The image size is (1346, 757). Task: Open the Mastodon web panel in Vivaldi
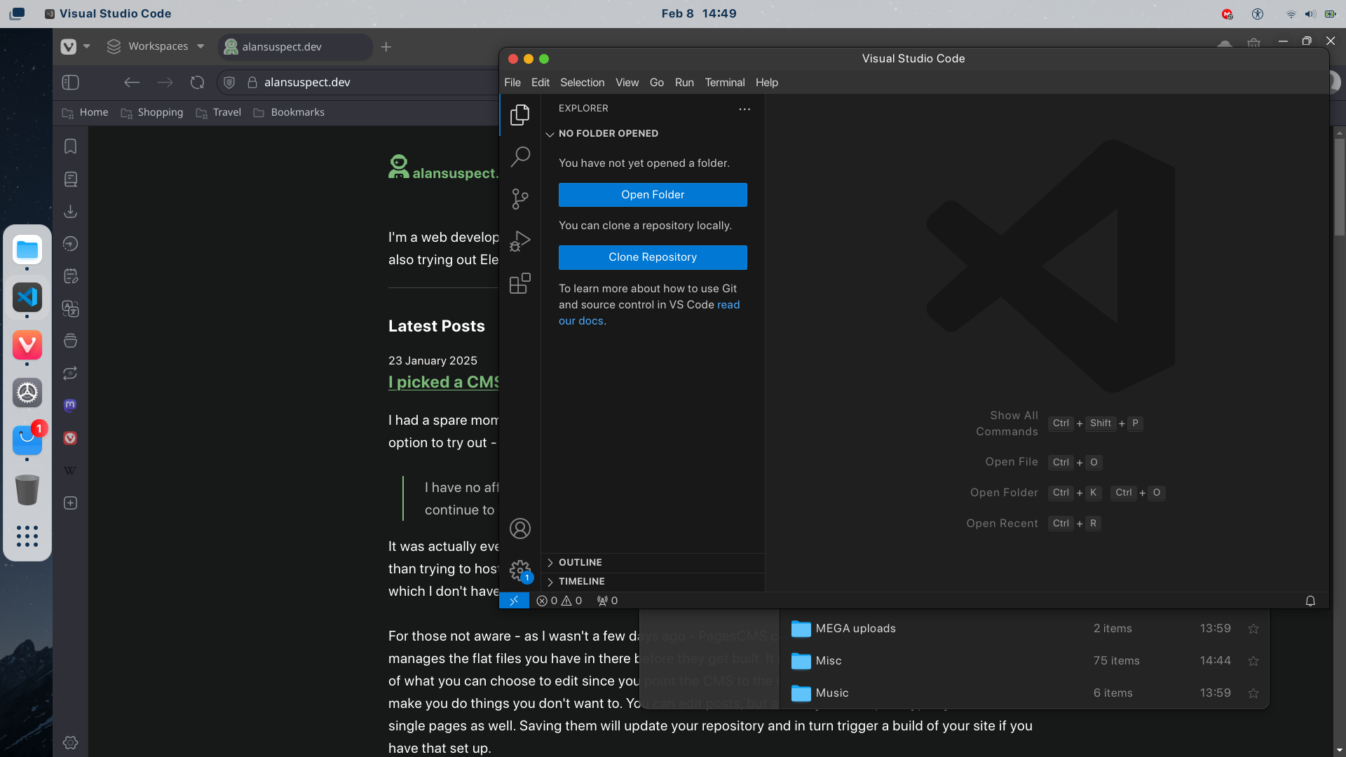coord(70,405)
